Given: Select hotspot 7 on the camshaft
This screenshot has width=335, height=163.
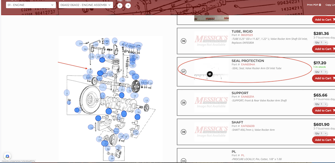Looking at the screenshot, I should pyautogui.click(x=103, y=87).
